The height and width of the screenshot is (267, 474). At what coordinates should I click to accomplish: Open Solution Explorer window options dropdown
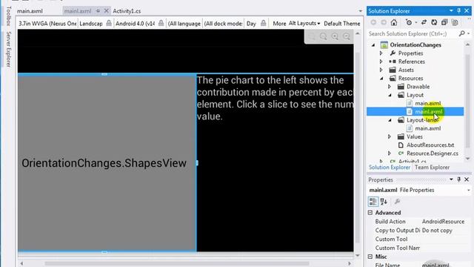[451, 10]
